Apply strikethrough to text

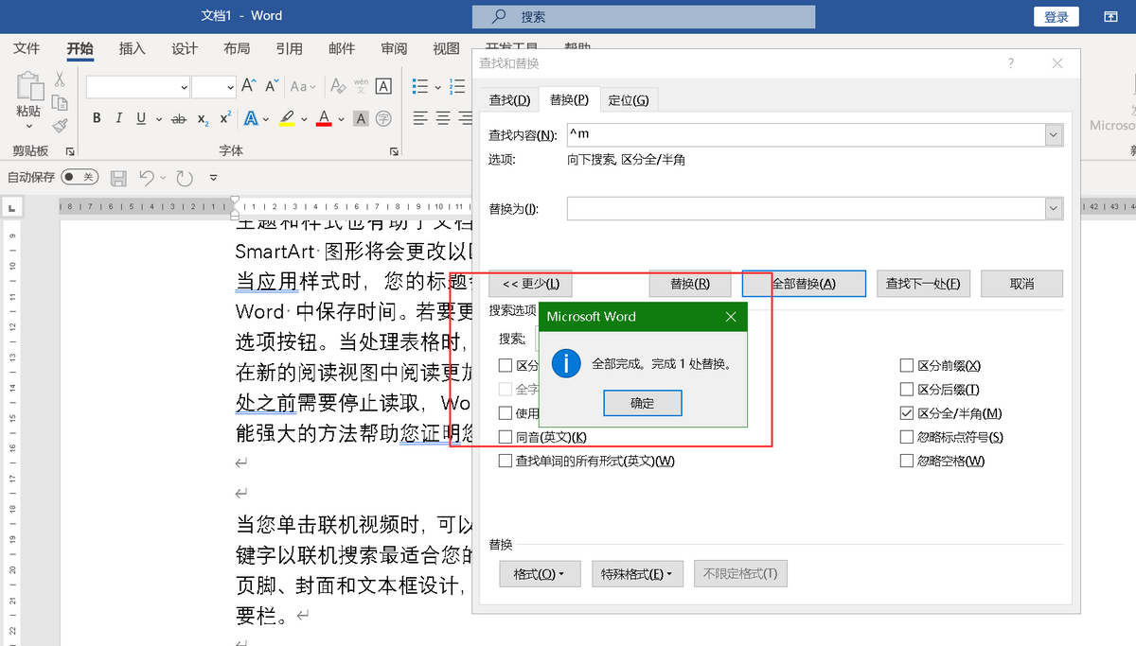click(178, 119)
